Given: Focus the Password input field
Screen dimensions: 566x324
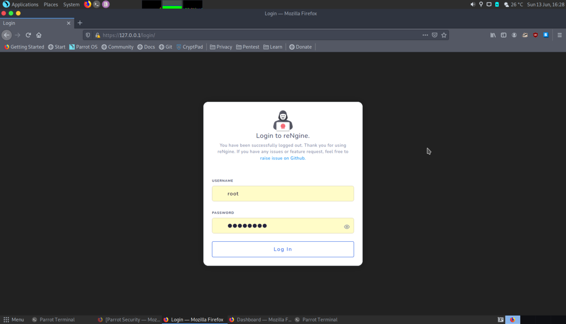Looking at the screenshot, I should click(283, 226).
